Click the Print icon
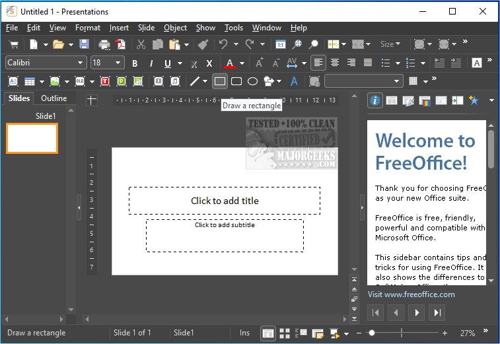 click(x=104, y=44)
